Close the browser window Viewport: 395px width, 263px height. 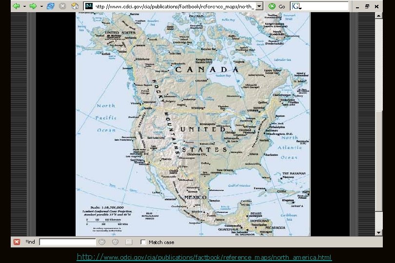click(x=376, y=6)
